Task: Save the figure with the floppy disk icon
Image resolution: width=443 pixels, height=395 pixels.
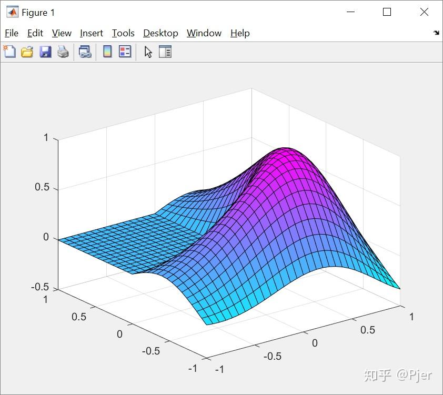Action: 45,52
